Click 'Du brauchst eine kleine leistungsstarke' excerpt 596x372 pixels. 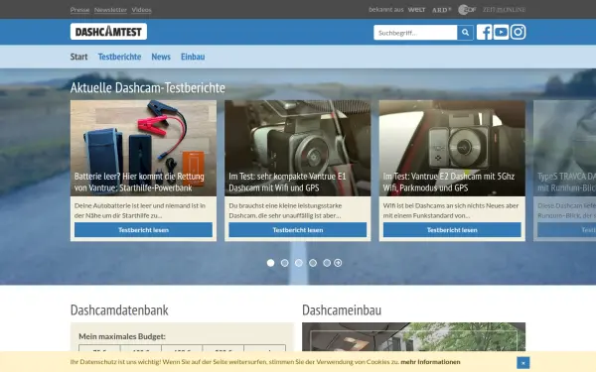click(x=285, y=210)
